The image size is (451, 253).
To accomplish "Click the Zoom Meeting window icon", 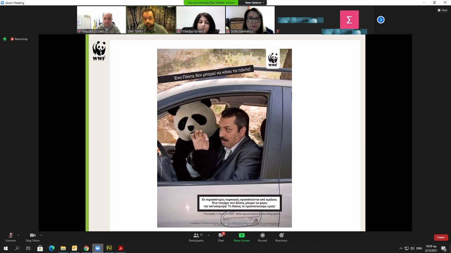I will pyautogui.click(x=3, y=3).
